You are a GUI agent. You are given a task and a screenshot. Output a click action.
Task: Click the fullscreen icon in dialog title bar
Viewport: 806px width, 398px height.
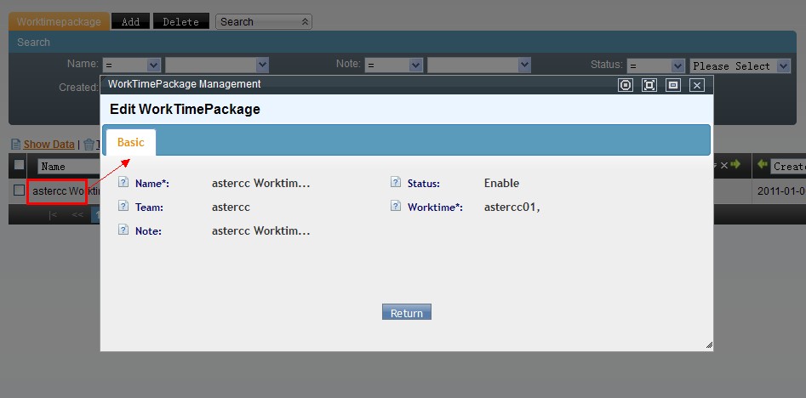[x=649, y=85]
